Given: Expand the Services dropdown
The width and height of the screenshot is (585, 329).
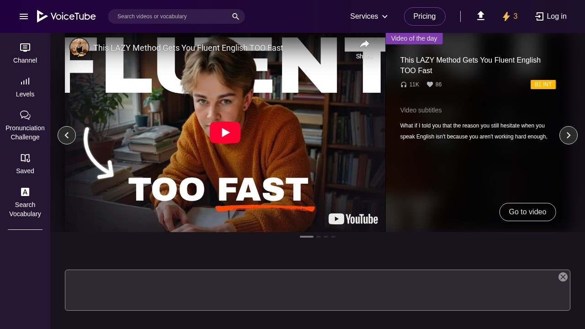Looking at the screenshot, I should coord(369,16).
